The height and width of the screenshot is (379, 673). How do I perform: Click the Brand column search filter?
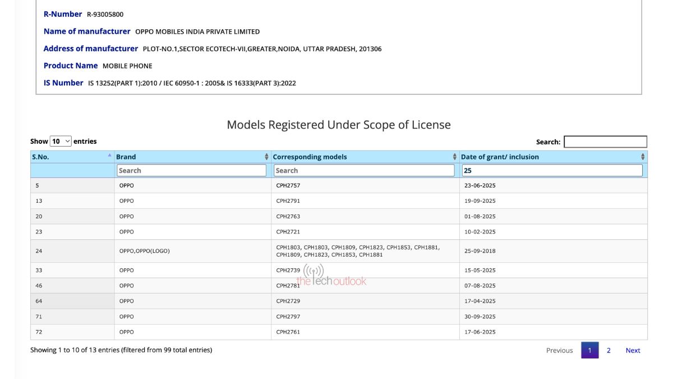click(192, 170)
